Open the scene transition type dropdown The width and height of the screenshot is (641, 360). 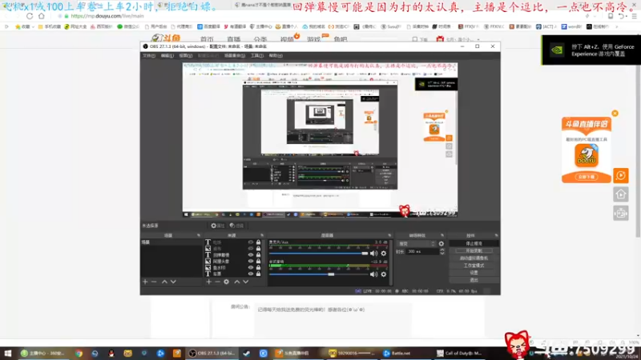[x=416, y=244]
